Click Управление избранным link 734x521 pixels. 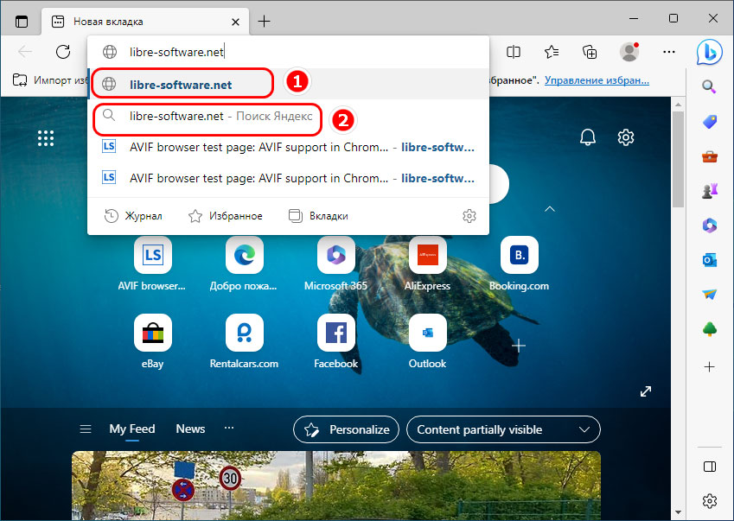pyautogui.click(x=597, y=80)
